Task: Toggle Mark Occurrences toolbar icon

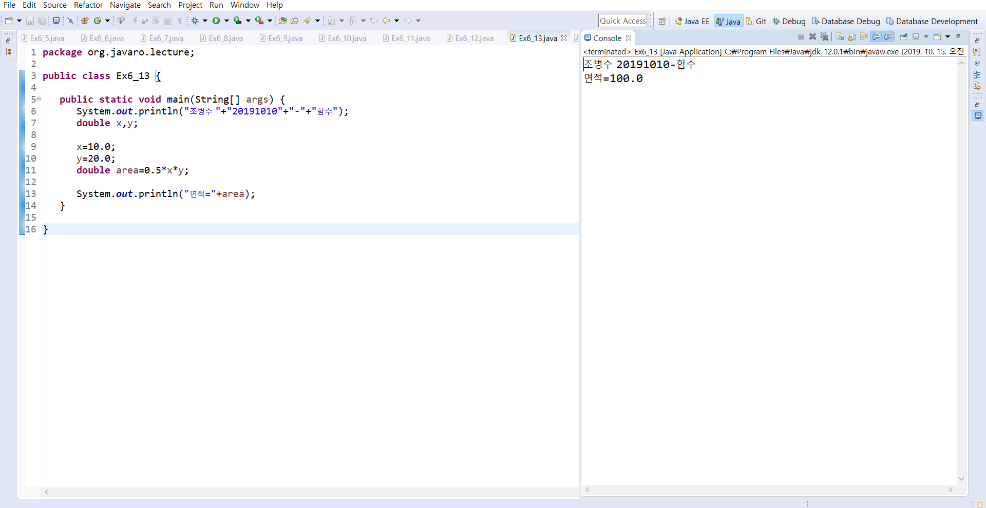Action: pos(134,21)
